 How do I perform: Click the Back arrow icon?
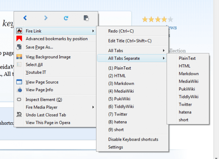tap(25, 18)
